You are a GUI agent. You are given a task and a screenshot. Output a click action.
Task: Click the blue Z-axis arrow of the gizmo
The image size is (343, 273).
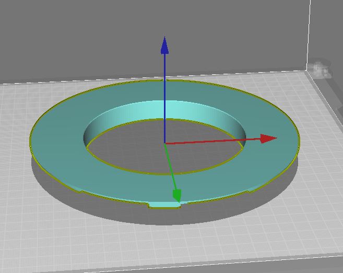164,89
